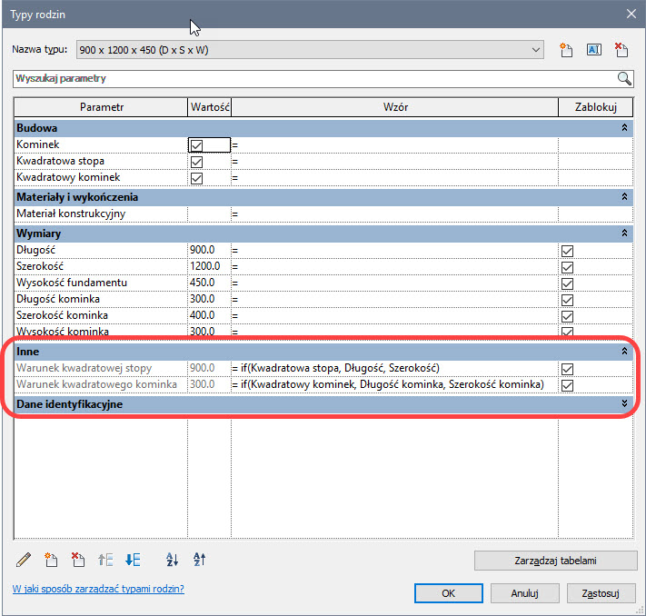Open the family types management help link

coord(98,589)
